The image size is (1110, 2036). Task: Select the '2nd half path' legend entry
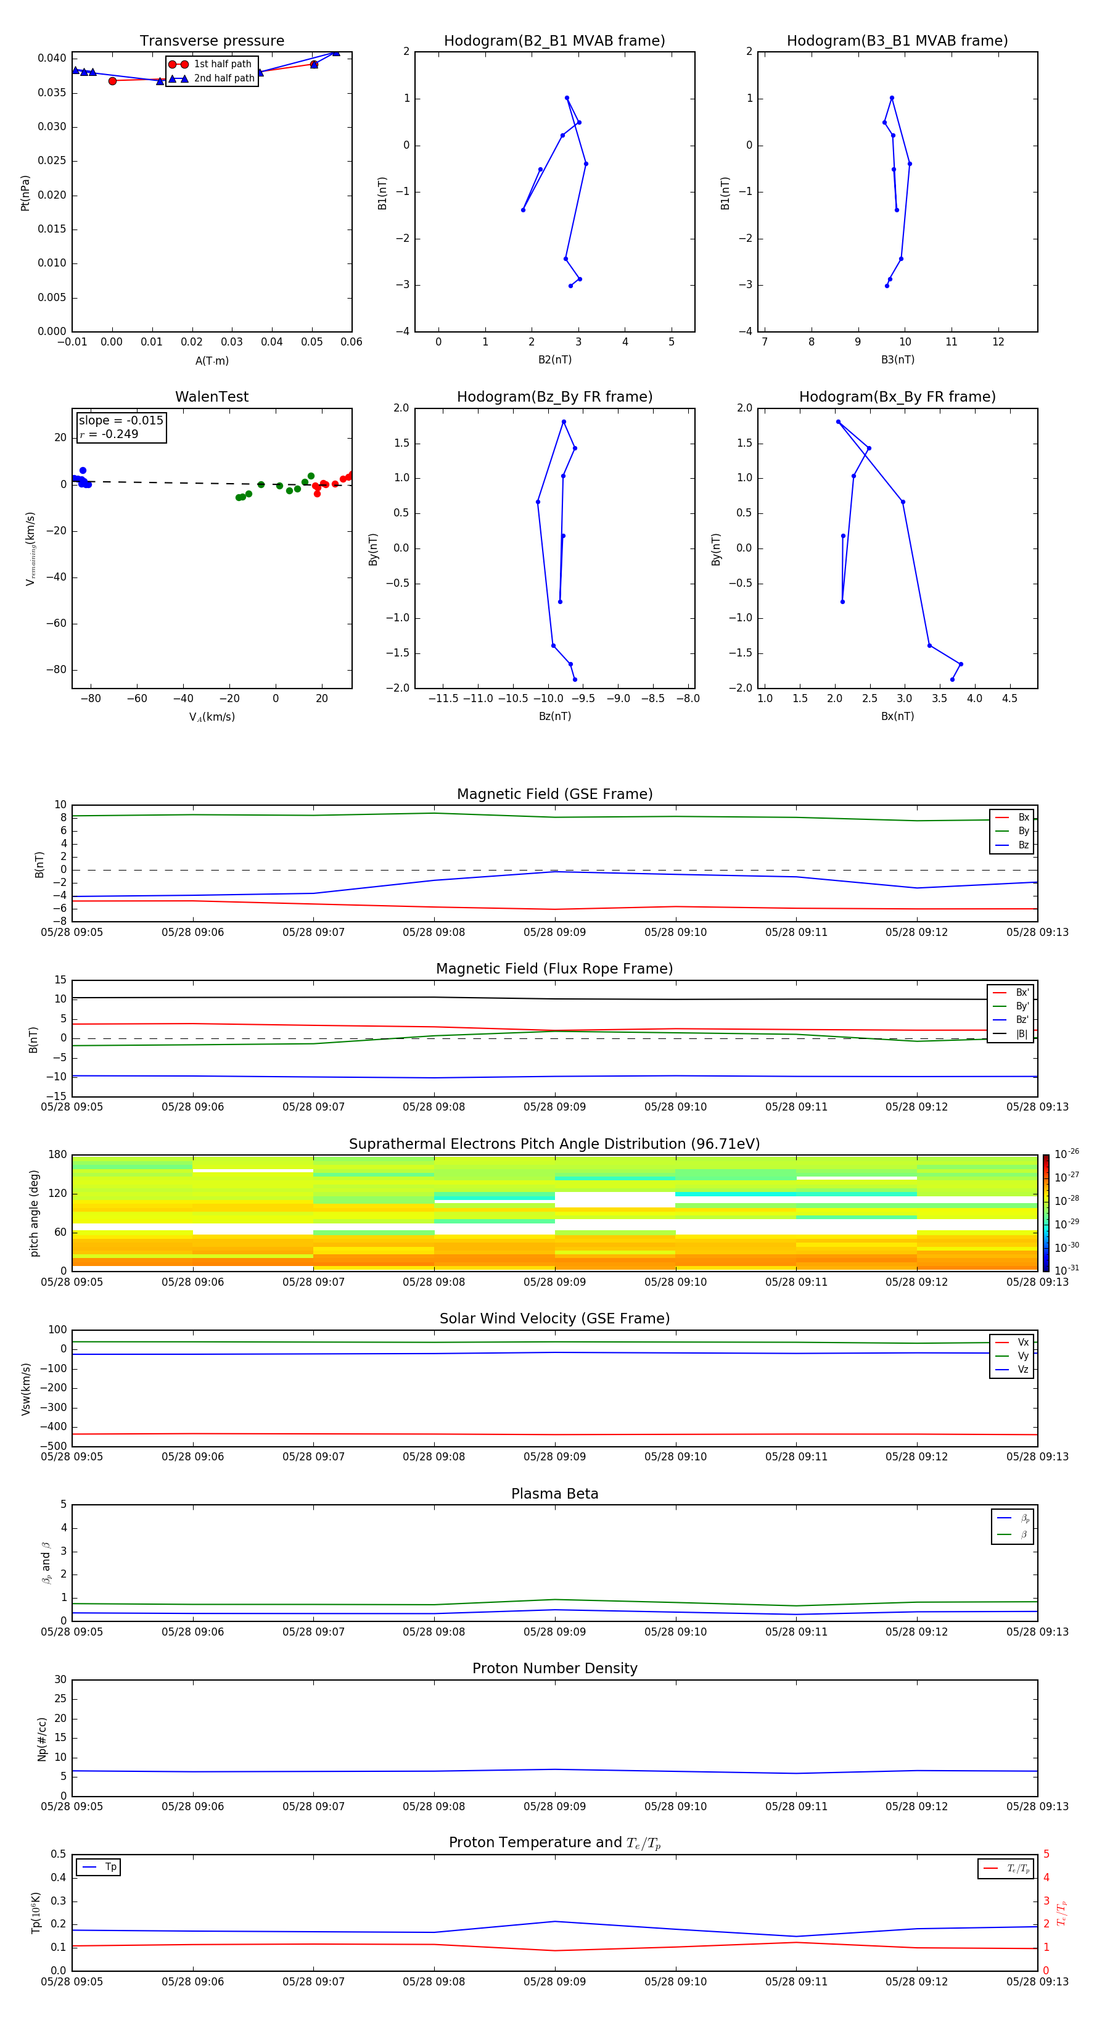pyautogui.click(x=211, y=78)
